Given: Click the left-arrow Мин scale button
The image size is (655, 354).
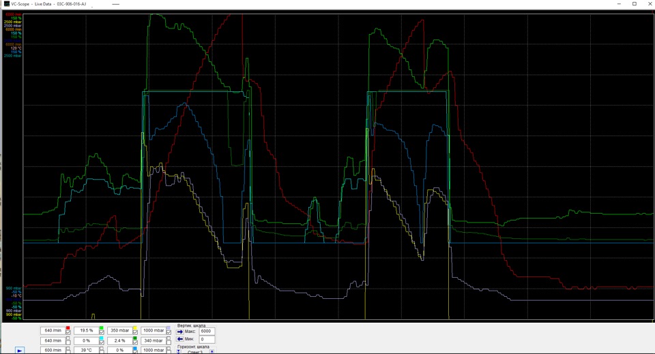Looking at the screenshot, I should pyautogui.click(x=180, y=340).
